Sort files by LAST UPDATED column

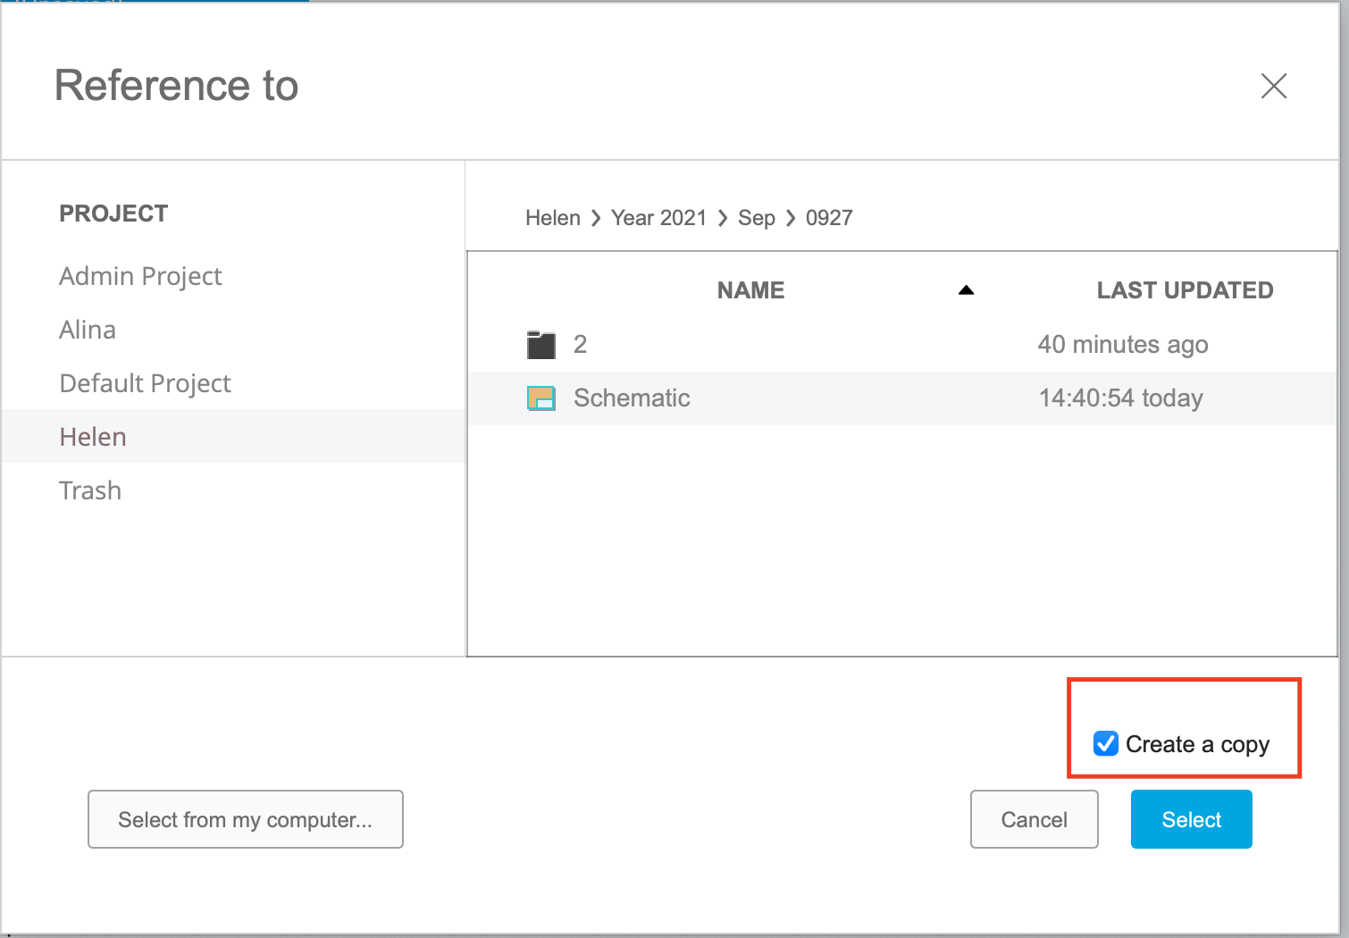click(x=1185, y=289)
